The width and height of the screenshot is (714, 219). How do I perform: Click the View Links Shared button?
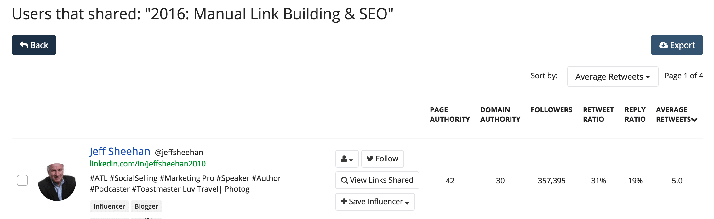pyautogui.click(x=377, y=180)
